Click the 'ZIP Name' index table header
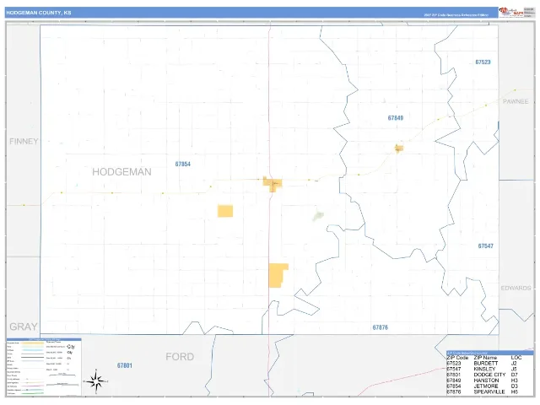Image resolution: width=540 pixels, height=405 pixels. coord(485,358)
